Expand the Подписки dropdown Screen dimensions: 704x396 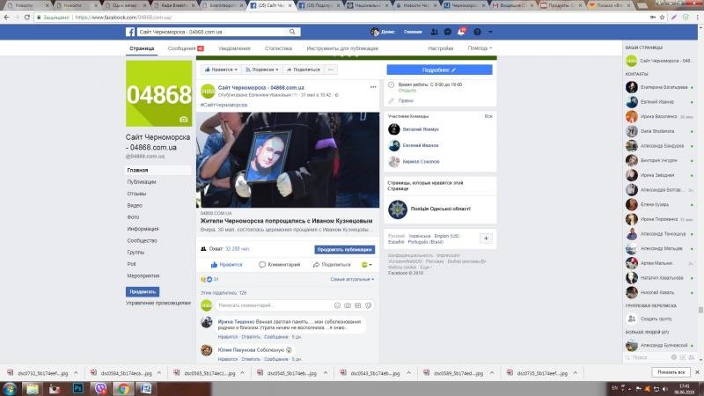(262, 70)
